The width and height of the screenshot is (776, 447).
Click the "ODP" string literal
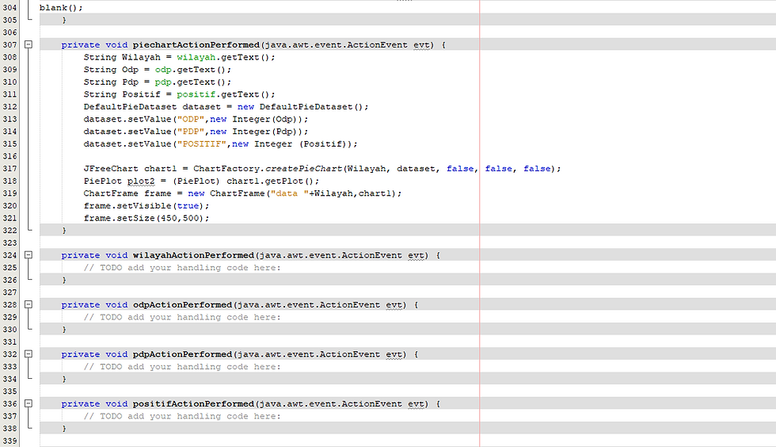point(191,119)
